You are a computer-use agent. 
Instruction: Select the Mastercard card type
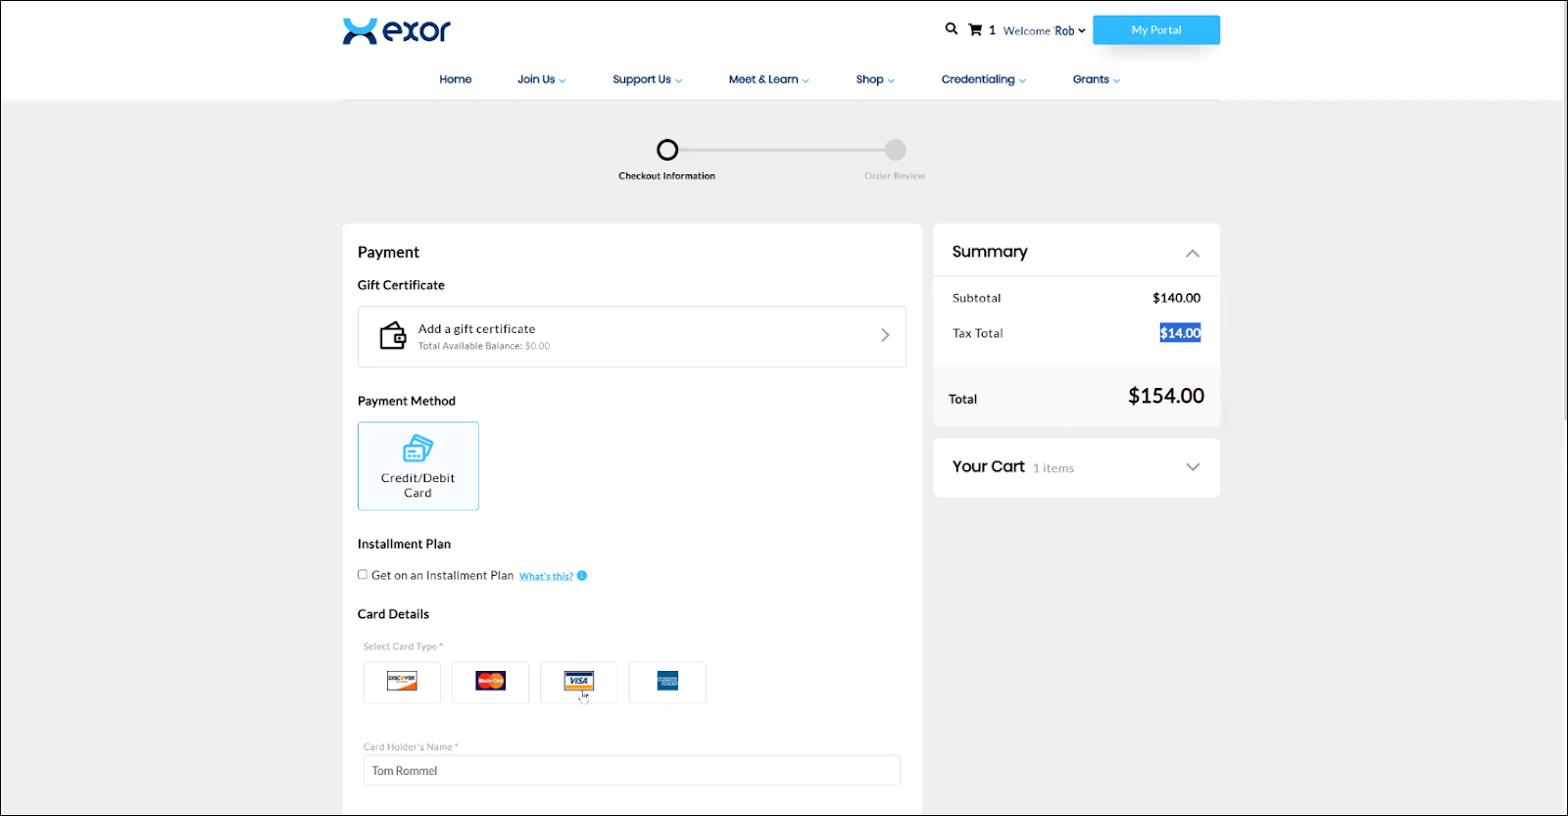[x=490, y=682]
